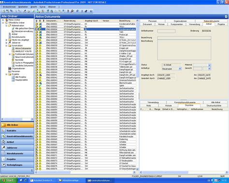Open the Kontakte navigation button

[17, 131]
